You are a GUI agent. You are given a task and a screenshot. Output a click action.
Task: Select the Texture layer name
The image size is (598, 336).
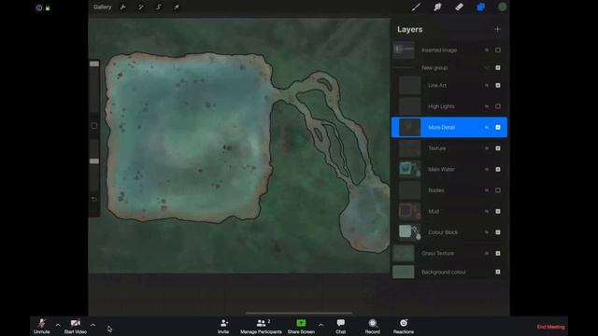click(x=437, y=148)
